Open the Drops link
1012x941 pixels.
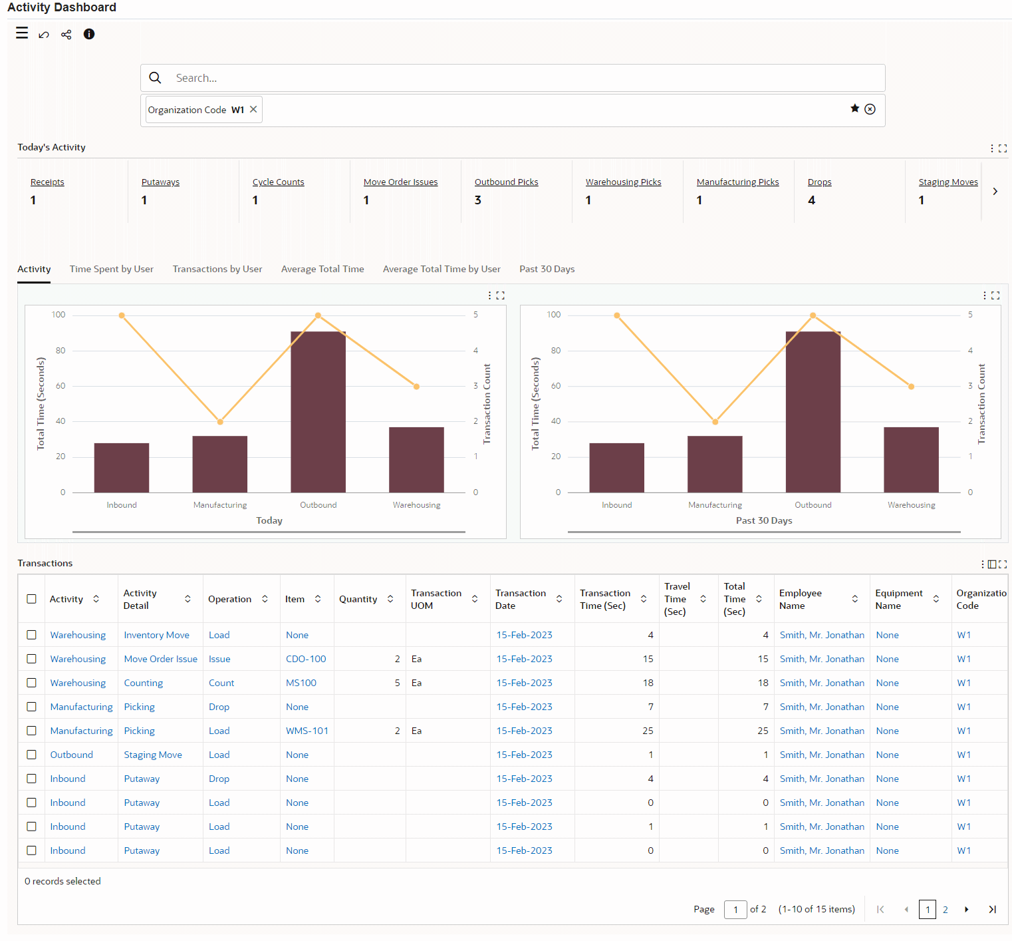click(x=819, y=182)
